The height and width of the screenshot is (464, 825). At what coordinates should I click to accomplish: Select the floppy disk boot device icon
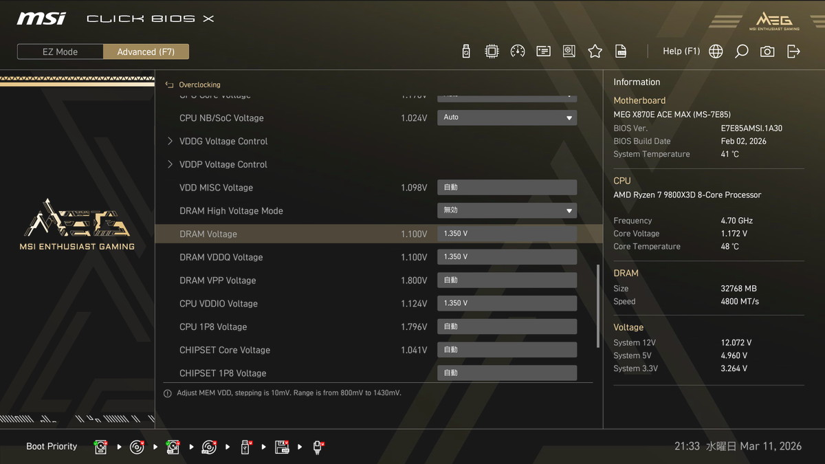[282, 448]
